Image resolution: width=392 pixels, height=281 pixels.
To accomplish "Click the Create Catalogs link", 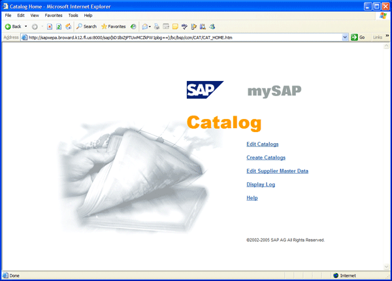I will [x=265, y=157].
